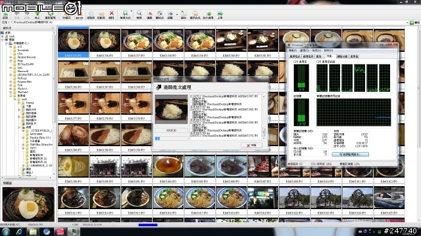Select the orange soup bowl thumbnail

pyautogui.click(x=168, y=166)
